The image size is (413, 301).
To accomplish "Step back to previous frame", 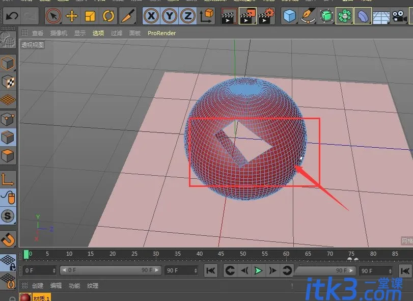I will tap(244, 270).
